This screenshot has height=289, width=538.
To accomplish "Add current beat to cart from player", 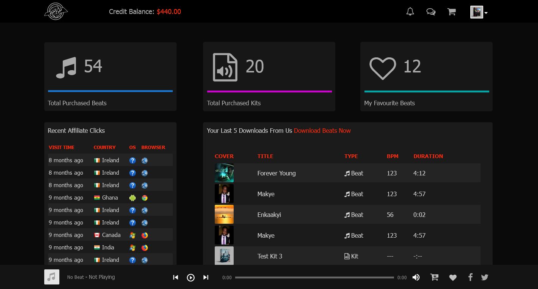I will (434, 277).
